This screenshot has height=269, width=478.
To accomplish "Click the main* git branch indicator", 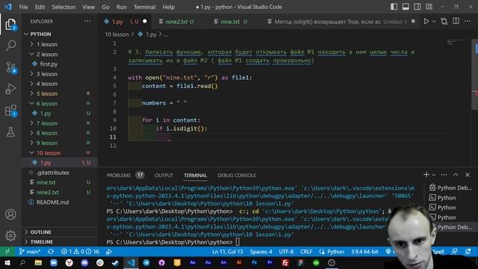I will [30, 252].
